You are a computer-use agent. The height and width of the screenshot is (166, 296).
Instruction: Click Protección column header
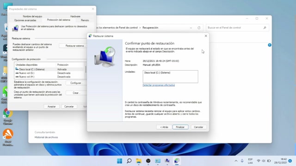click(71, 65)
